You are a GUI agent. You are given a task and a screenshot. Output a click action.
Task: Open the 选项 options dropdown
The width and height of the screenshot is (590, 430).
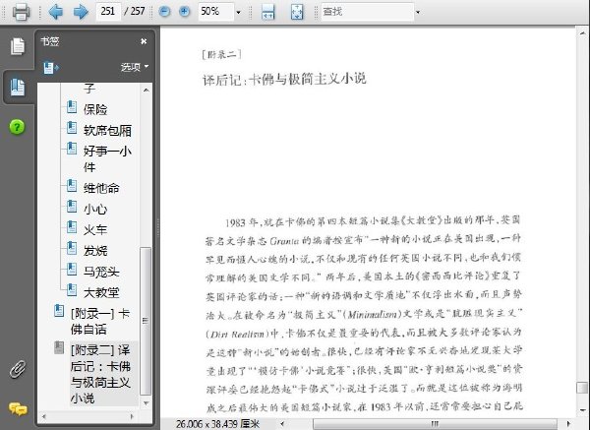[135, 67]
